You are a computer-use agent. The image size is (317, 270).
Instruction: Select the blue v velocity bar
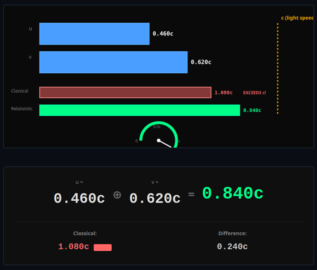113,62
